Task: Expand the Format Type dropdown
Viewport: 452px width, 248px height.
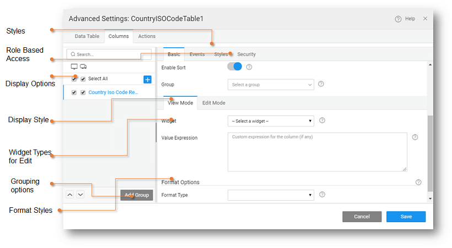Action: pyautogui.click(x=271, y=195)
